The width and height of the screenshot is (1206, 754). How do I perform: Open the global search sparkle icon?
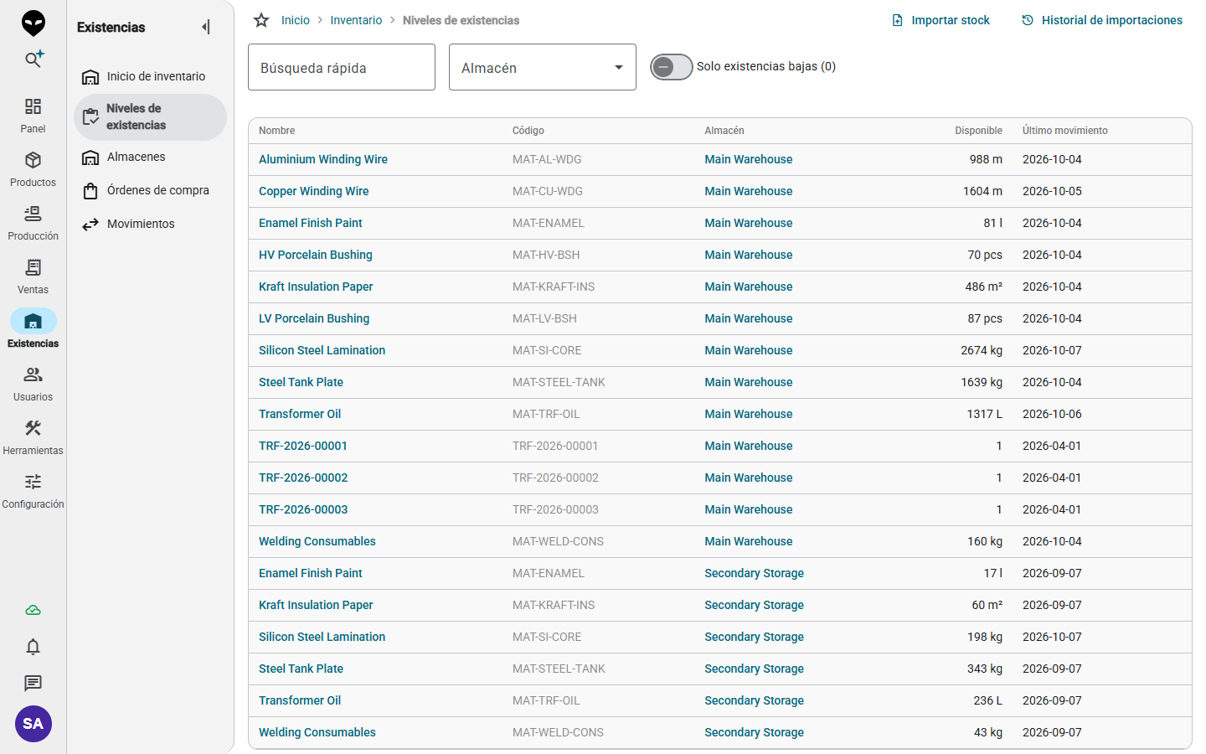pos(33,59)
